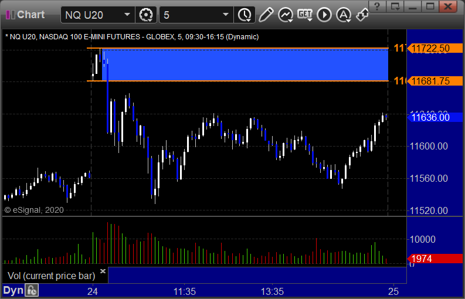This screenshot has height=299, width=465.
Task: Click the Vol (current price bar) label
Action: pyautogui.click(x=51, y=276)
